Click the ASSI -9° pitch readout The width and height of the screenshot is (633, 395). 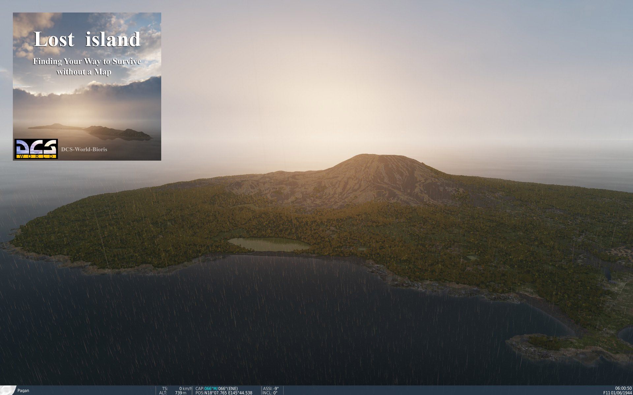pos(271,388)
